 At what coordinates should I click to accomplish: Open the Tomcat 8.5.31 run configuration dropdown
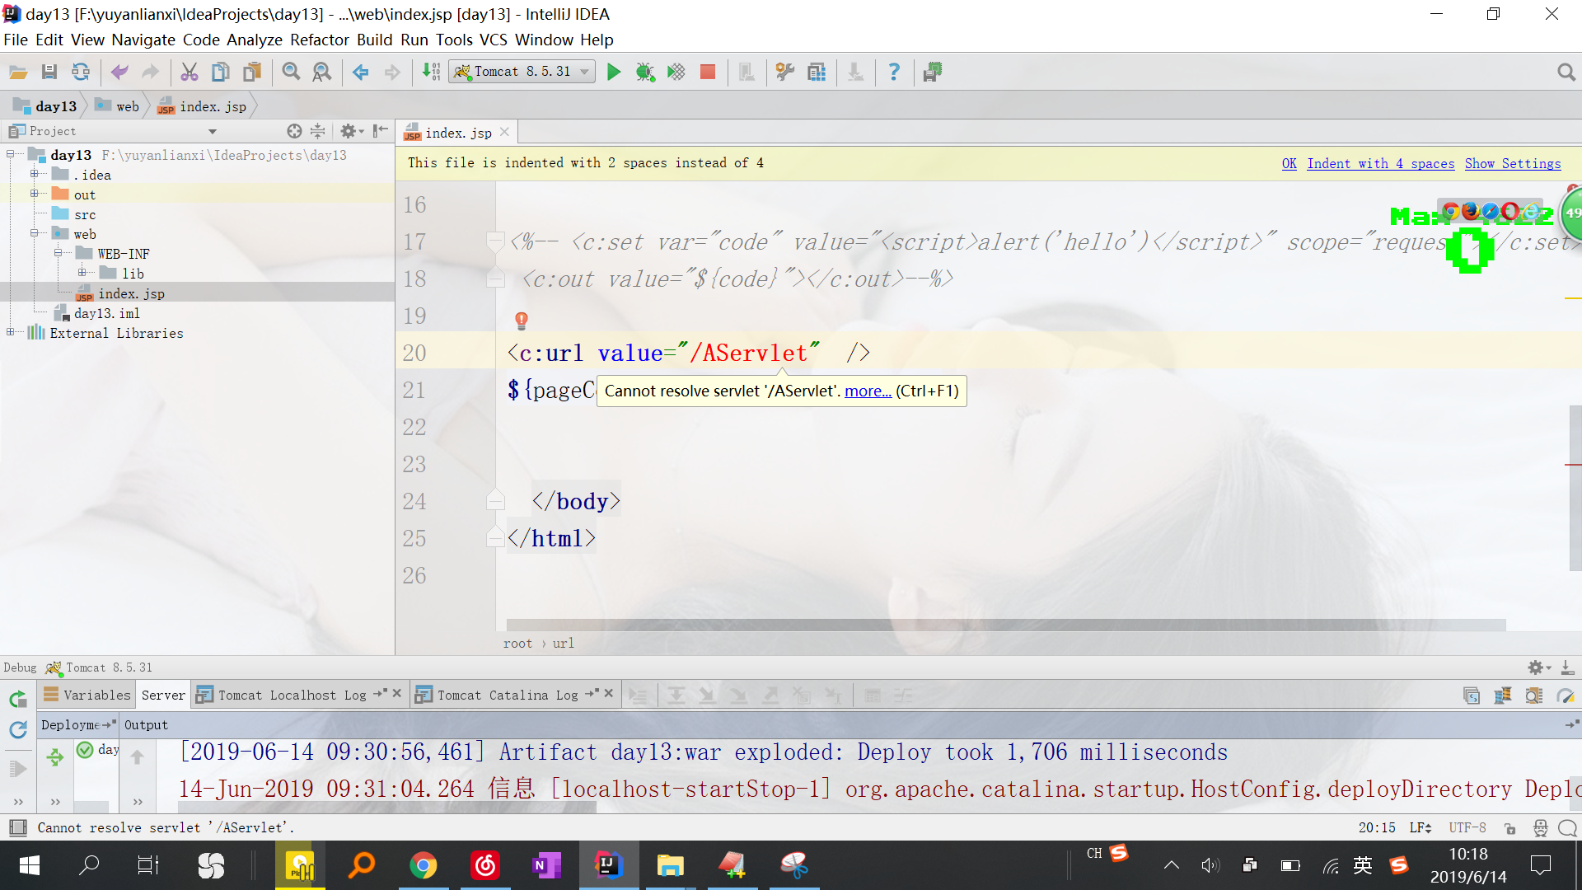click(x=522, y=72)
